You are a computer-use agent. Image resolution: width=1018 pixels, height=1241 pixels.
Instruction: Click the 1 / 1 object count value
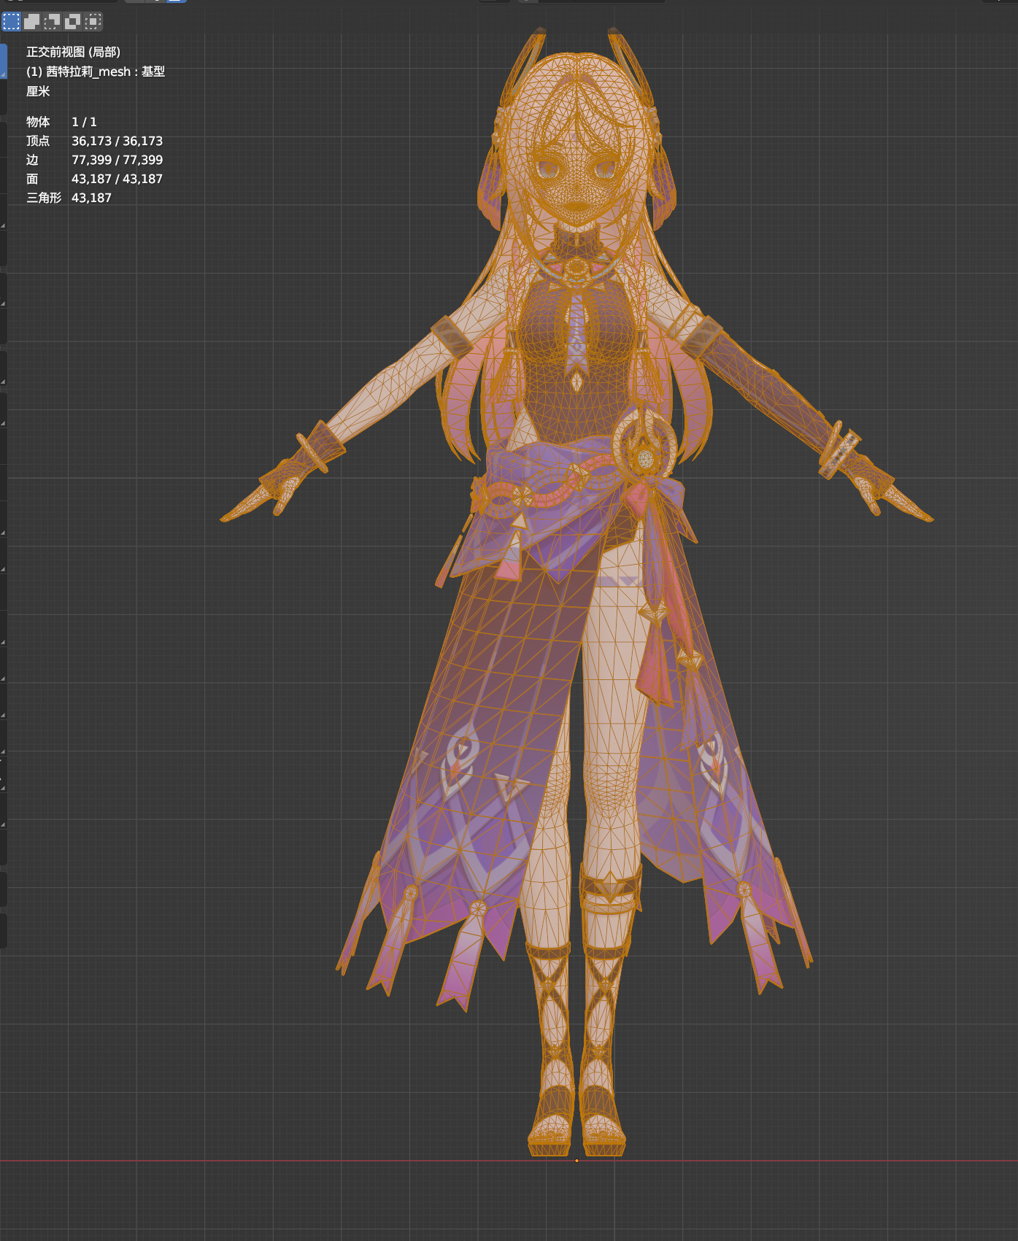(84, 122)
